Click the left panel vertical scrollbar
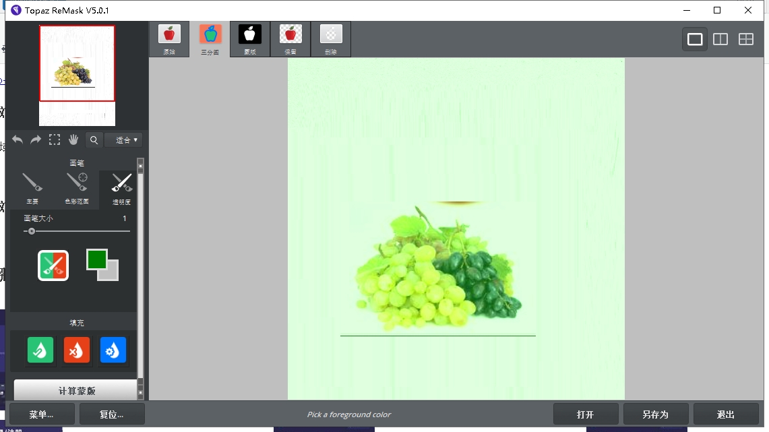Image resolution: width=769 pixels, height=432 pixels. click(x=140, y=278)
